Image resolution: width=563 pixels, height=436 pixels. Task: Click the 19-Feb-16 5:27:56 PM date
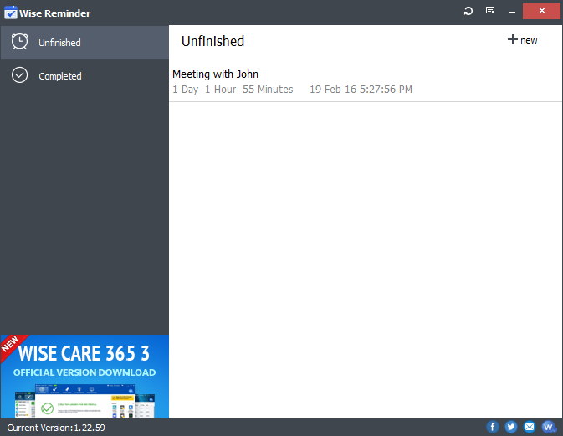(x=361, y=90)
